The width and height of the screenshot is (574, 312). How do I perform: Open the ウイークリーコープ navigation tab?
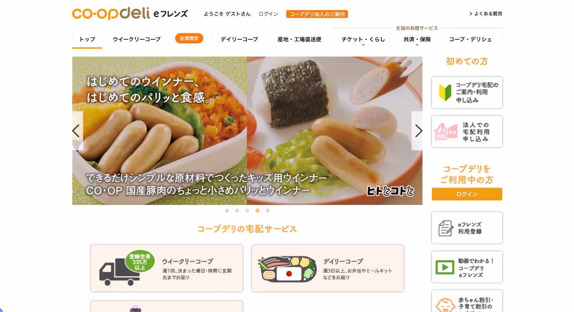pos(137,39)
